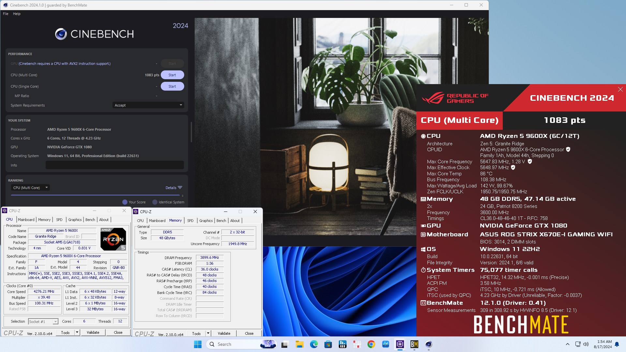Screen dimensions: 626x352
Task: Click the Your Score legend dot
Action: [125, 202]
